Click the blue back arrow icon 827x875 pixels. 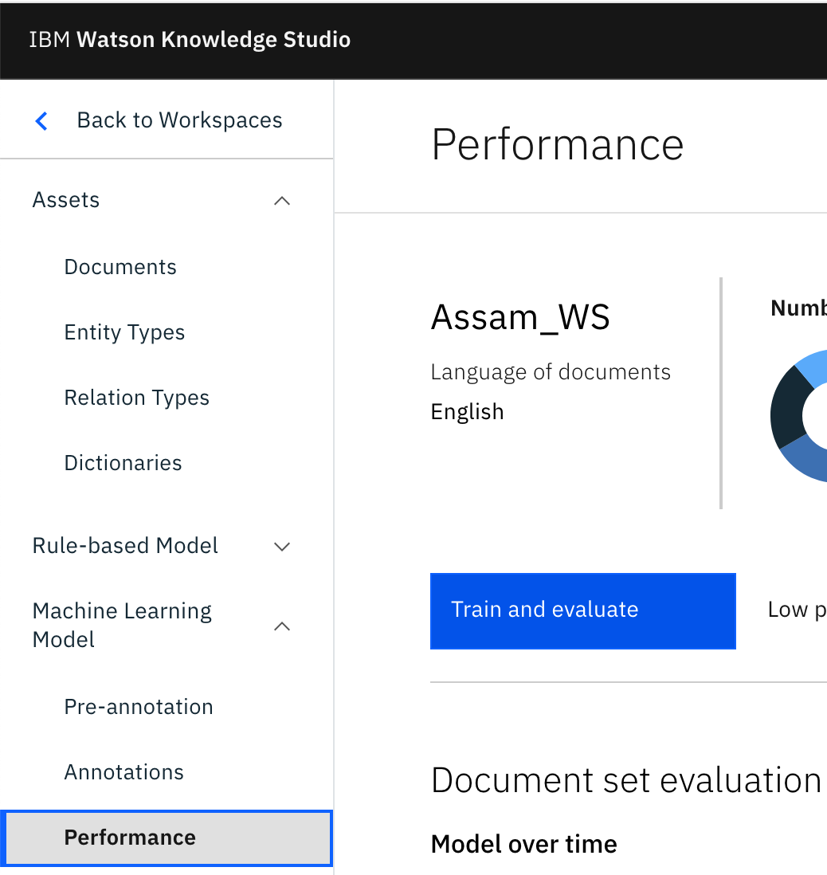point(41,121)
